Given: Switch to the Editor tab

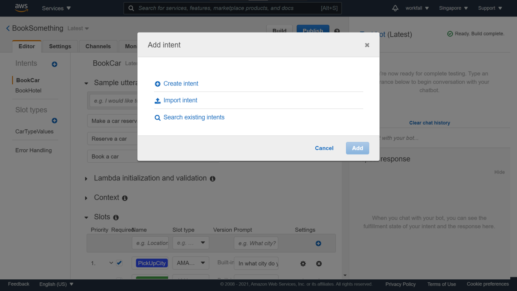Looking at the screenshot, I should pyautogui.click(x=27, y=46).
